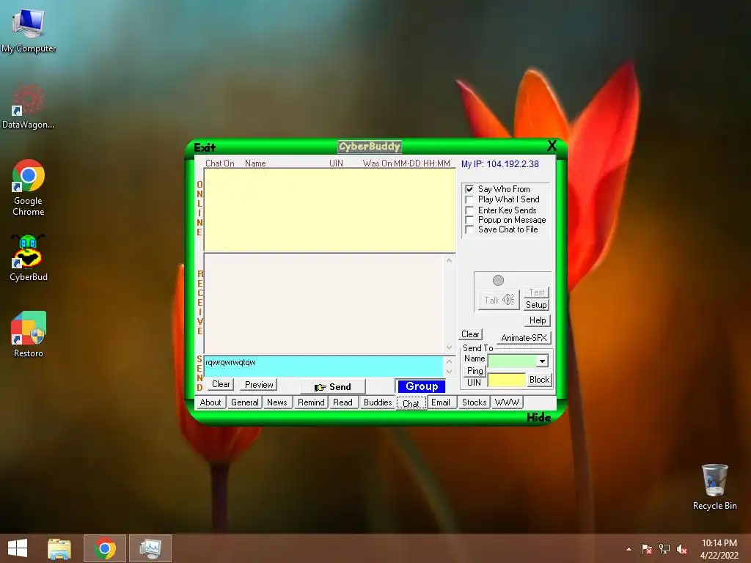This screenshot has width=751, height=563.
Task: Open CyberBud desktop shortcut
Action: coord(29,257)
